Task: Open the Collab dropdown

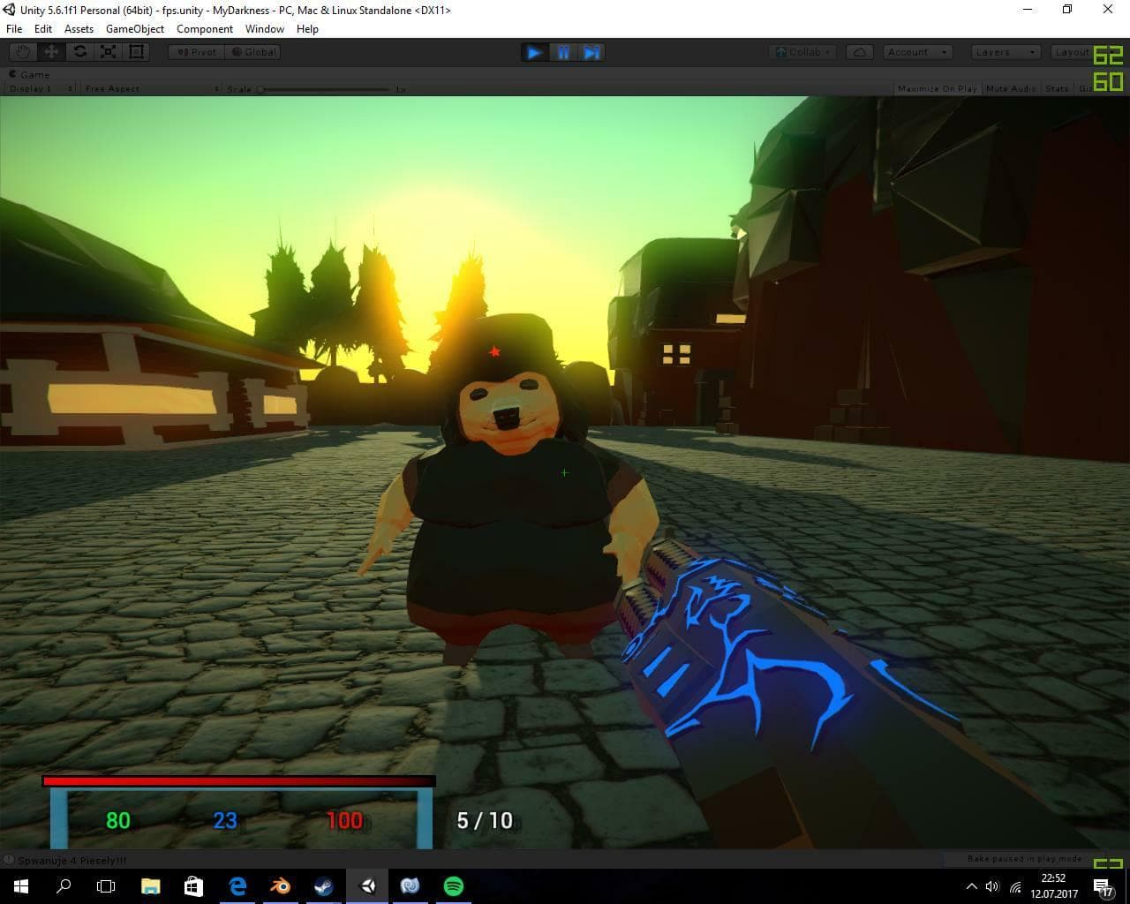Action: point(802,52)
